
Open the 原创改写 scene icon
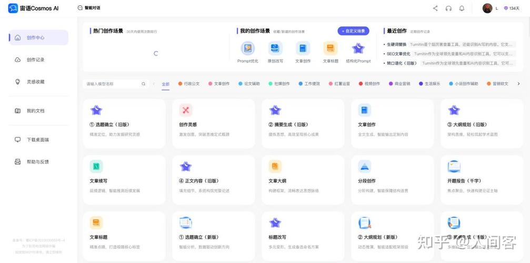[x=275, y=48]
